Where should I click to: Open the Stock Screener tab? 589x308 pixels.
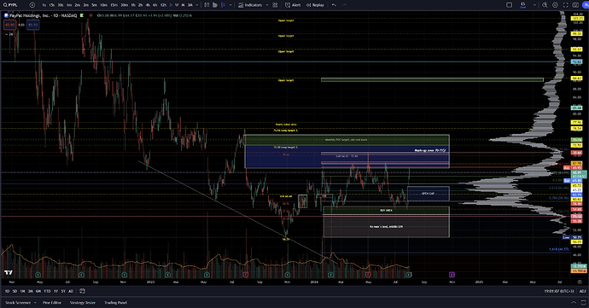click(18, 302)
